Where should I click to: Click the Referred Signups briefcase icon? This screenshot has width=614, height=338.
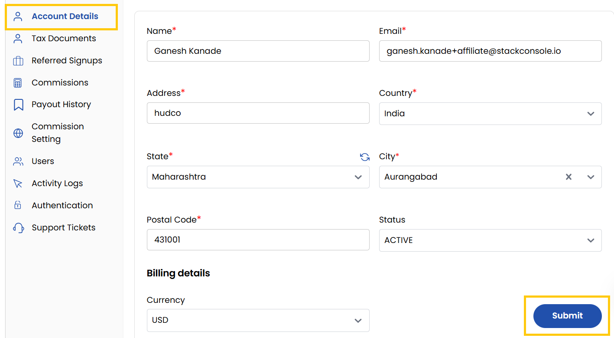18,61
